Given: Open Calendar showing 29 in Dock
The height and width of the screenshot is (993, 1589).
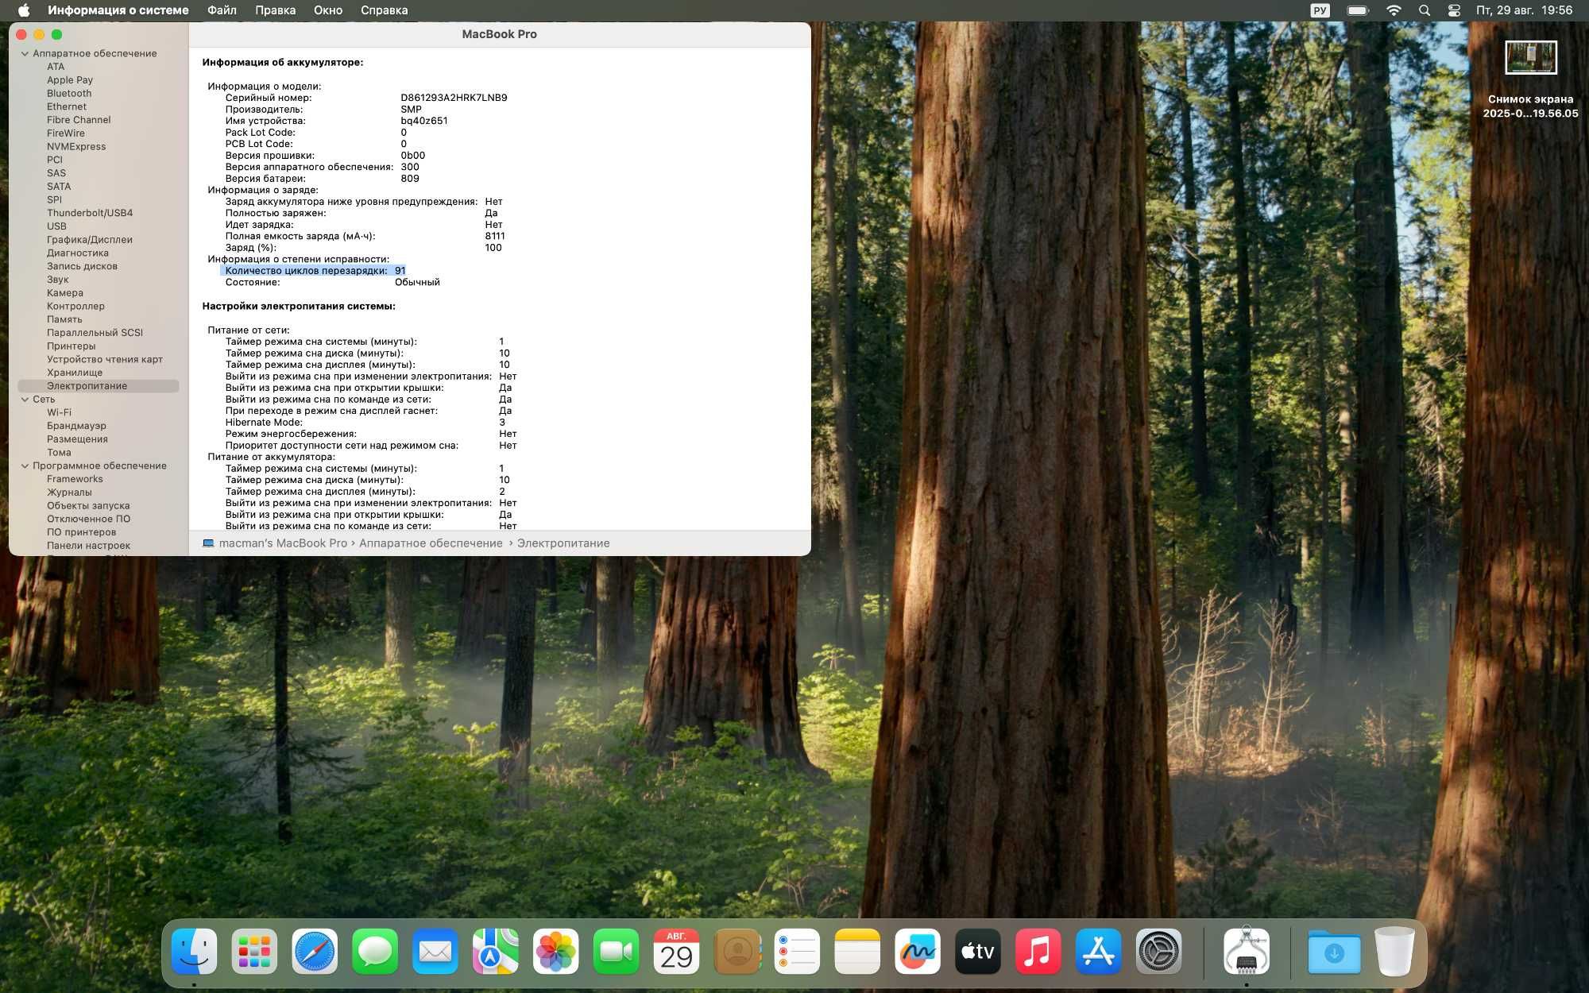Looking at the screenshot, I should pos(677,951).
